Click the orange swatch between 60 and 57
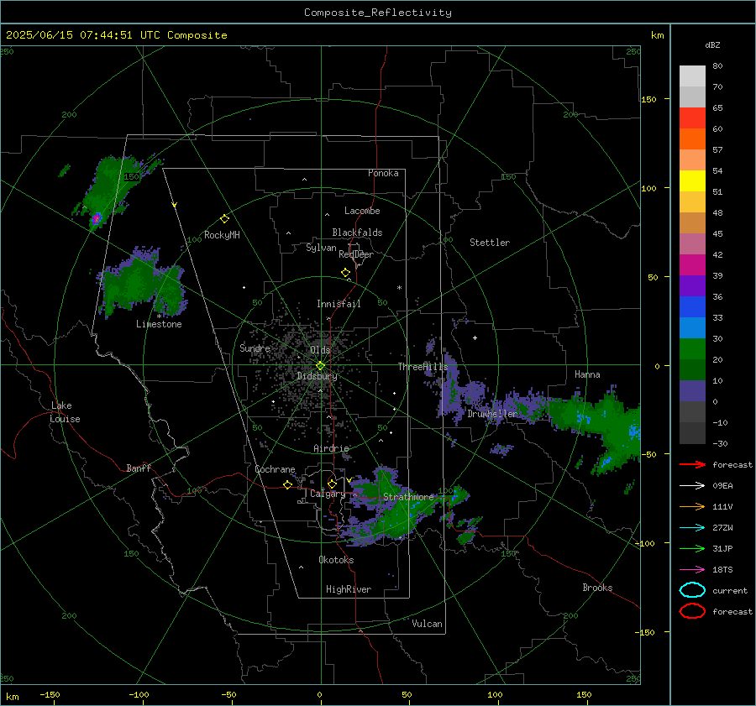This screenshot has height=706, width=756. coord(692,139)
